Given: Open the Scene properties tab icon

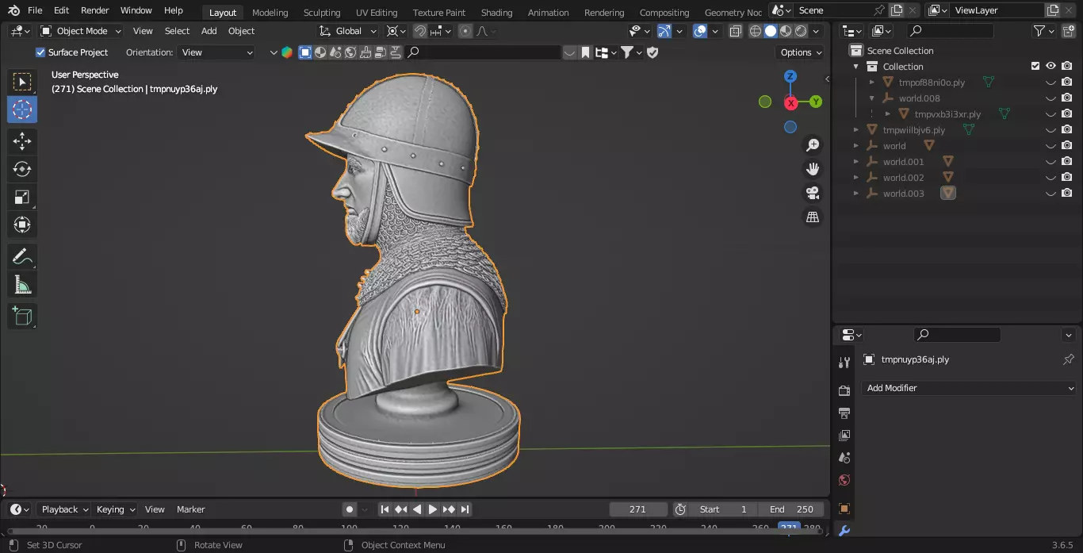Looking at the screenshot, I should coord(844,457).
